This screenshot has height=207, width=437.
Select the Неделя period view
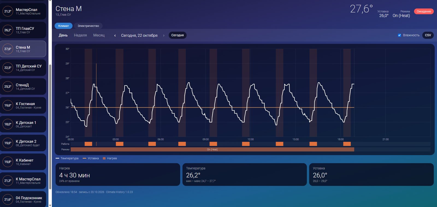[80, 35]
